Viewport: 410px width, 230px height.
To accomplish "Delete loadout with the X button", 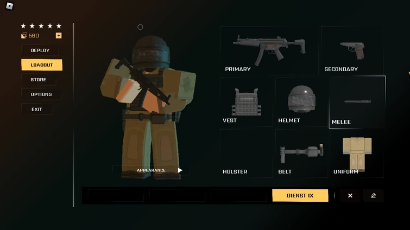I will (350, 195).
